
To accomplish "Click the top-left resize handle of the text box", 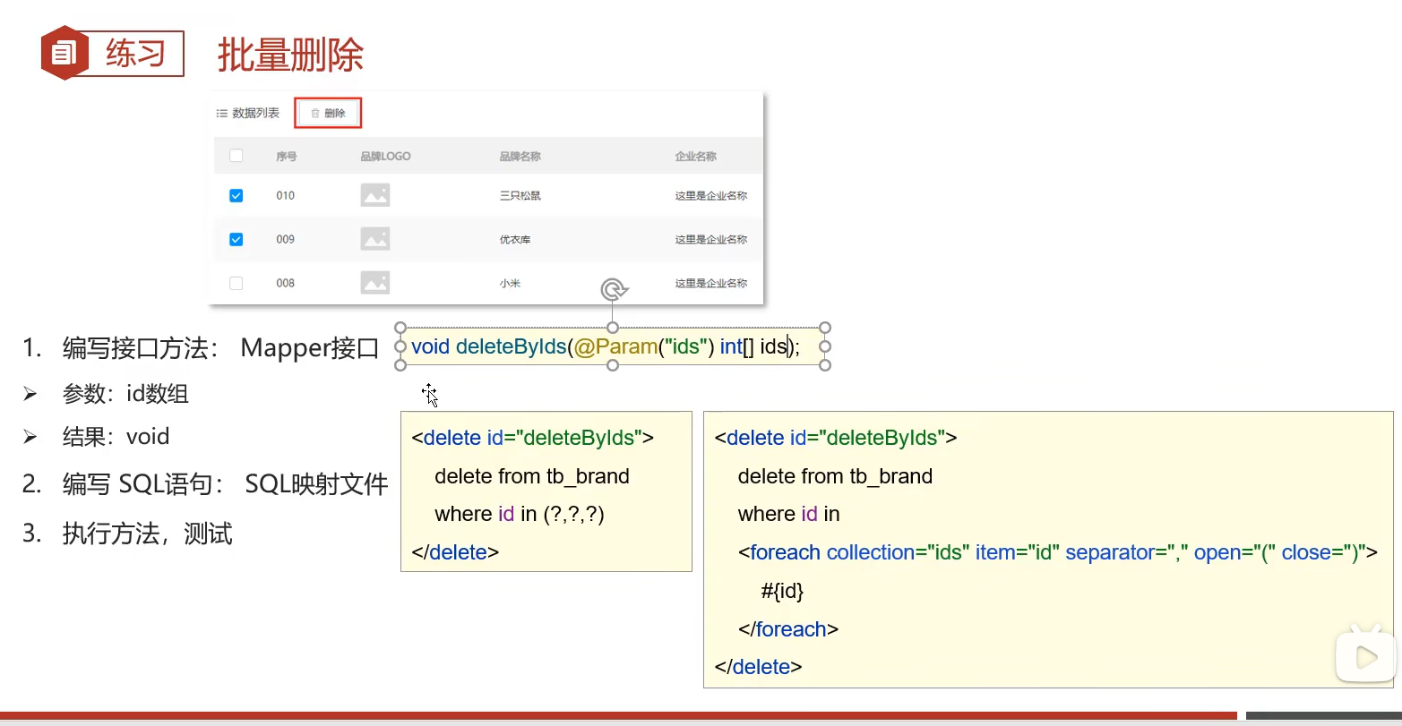I will (x=400, y=329).
